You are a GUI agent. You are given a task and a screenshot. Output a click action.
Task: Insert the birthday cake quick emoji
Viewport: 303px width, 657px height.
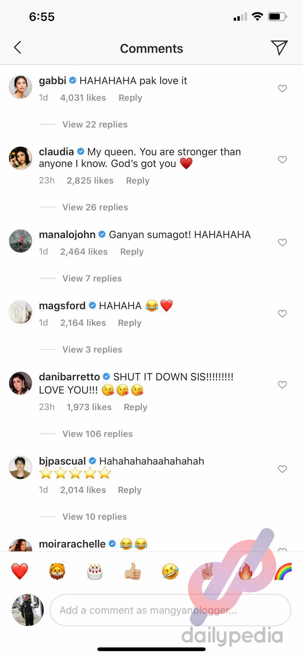(x=95, y=571)
